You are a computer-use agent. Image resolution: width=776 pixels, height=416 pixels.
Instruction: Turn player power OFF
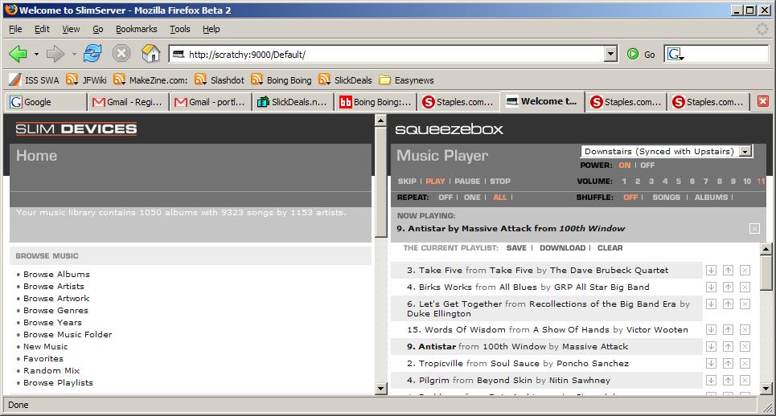pos(647,165)
